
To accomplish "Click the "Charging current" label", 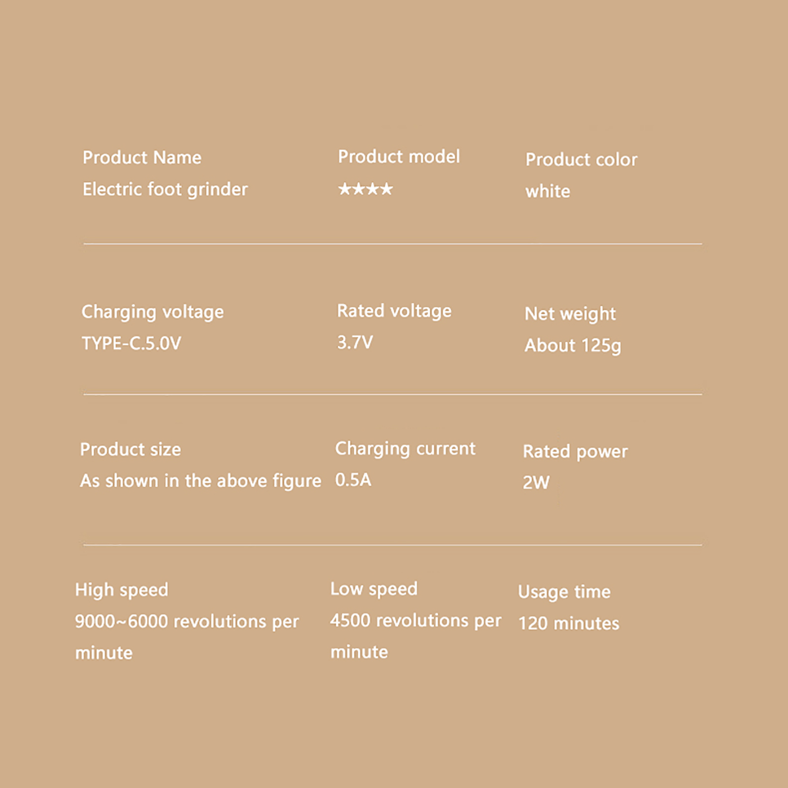I will [405, 449].
